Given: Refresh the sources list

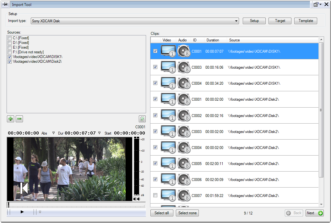Looking at the screenshot, I should coord(142,119).
